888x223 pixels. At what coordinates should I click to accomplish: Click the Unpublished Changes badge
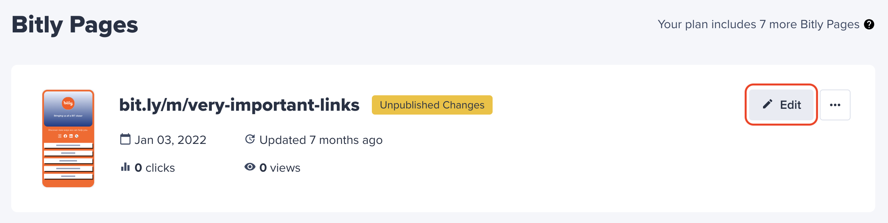point(432,105)
